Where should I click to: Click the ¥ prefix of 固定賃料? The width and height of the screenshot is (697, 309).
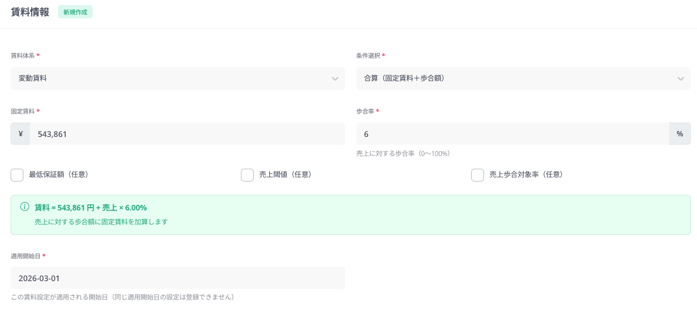point(21,134)
